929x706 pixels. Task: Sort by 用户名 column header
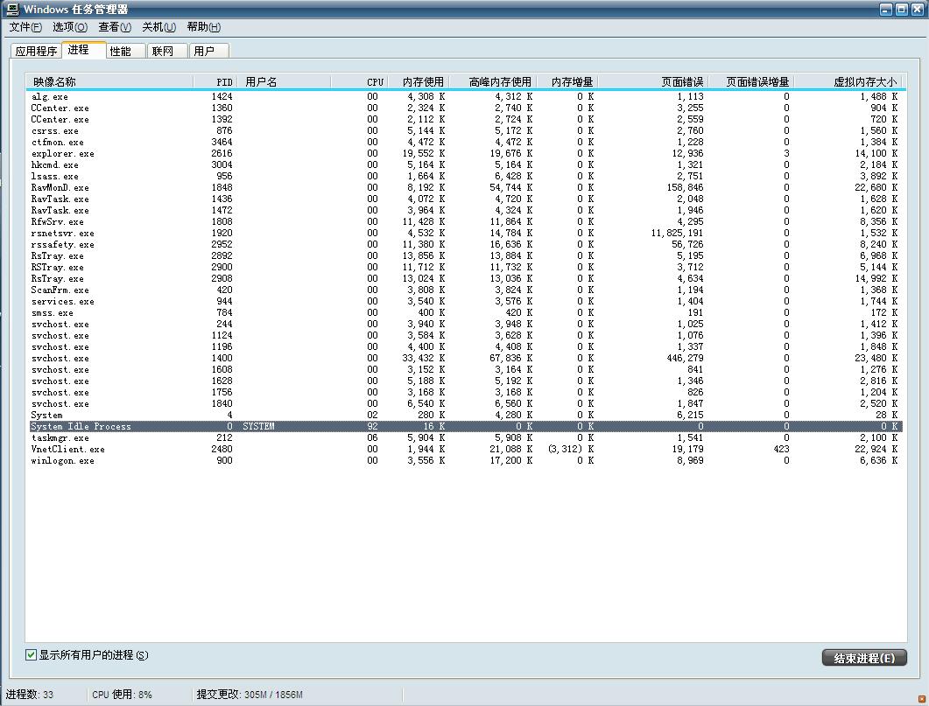click(x=283, y=81)
